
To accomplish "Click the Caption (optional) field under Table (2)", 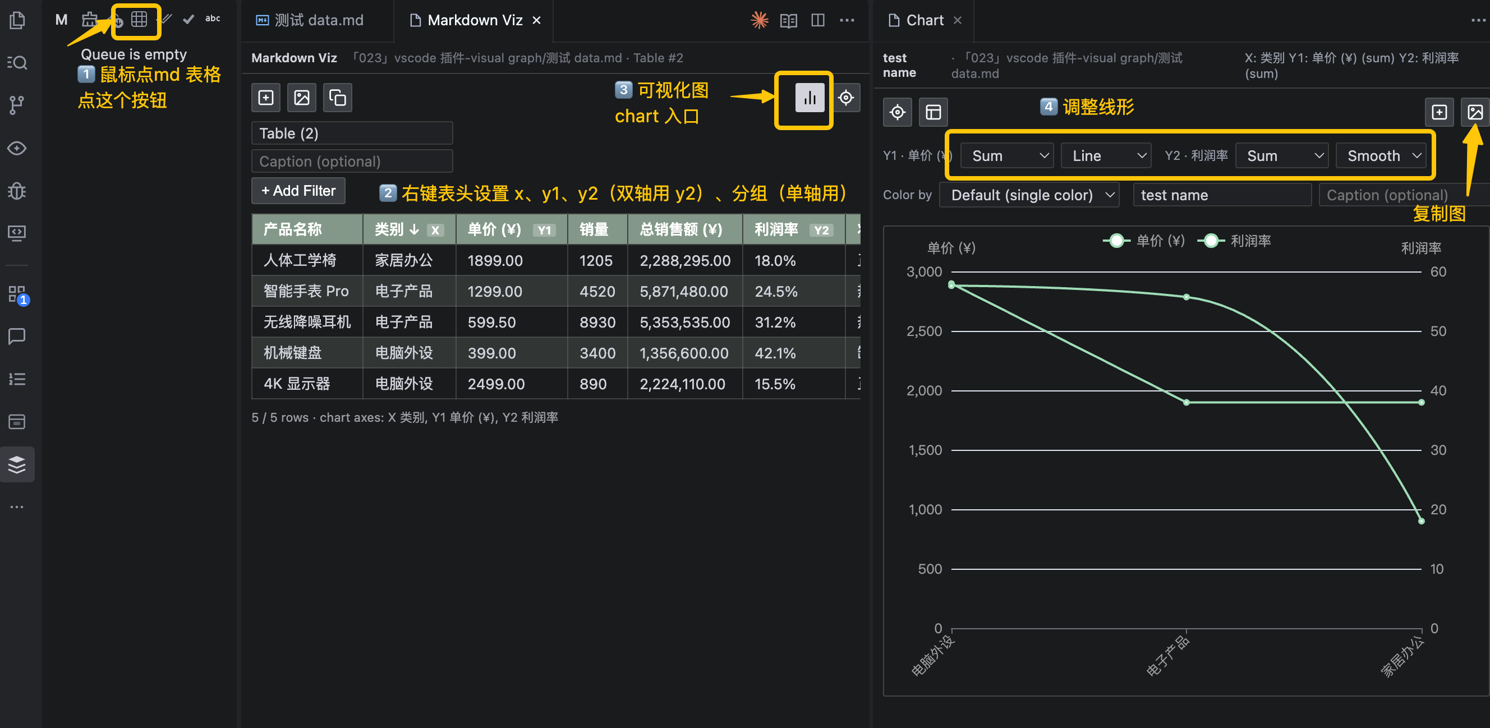I will click(352, 162).
